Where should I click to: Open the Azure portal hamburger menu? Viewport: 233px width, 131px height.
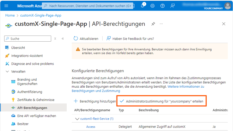[6, 6]
